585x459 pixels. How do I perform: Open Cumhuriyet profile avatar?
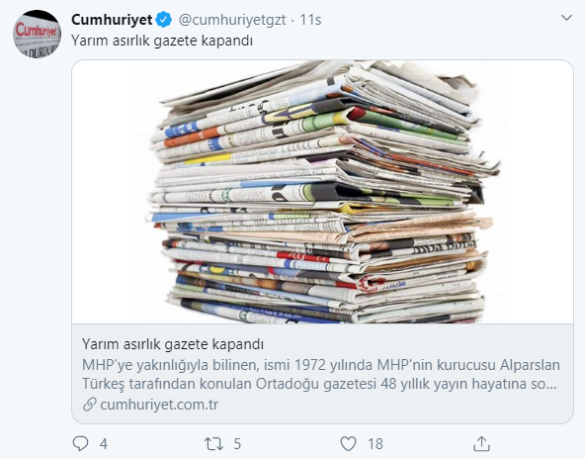(x=37, y=34)
